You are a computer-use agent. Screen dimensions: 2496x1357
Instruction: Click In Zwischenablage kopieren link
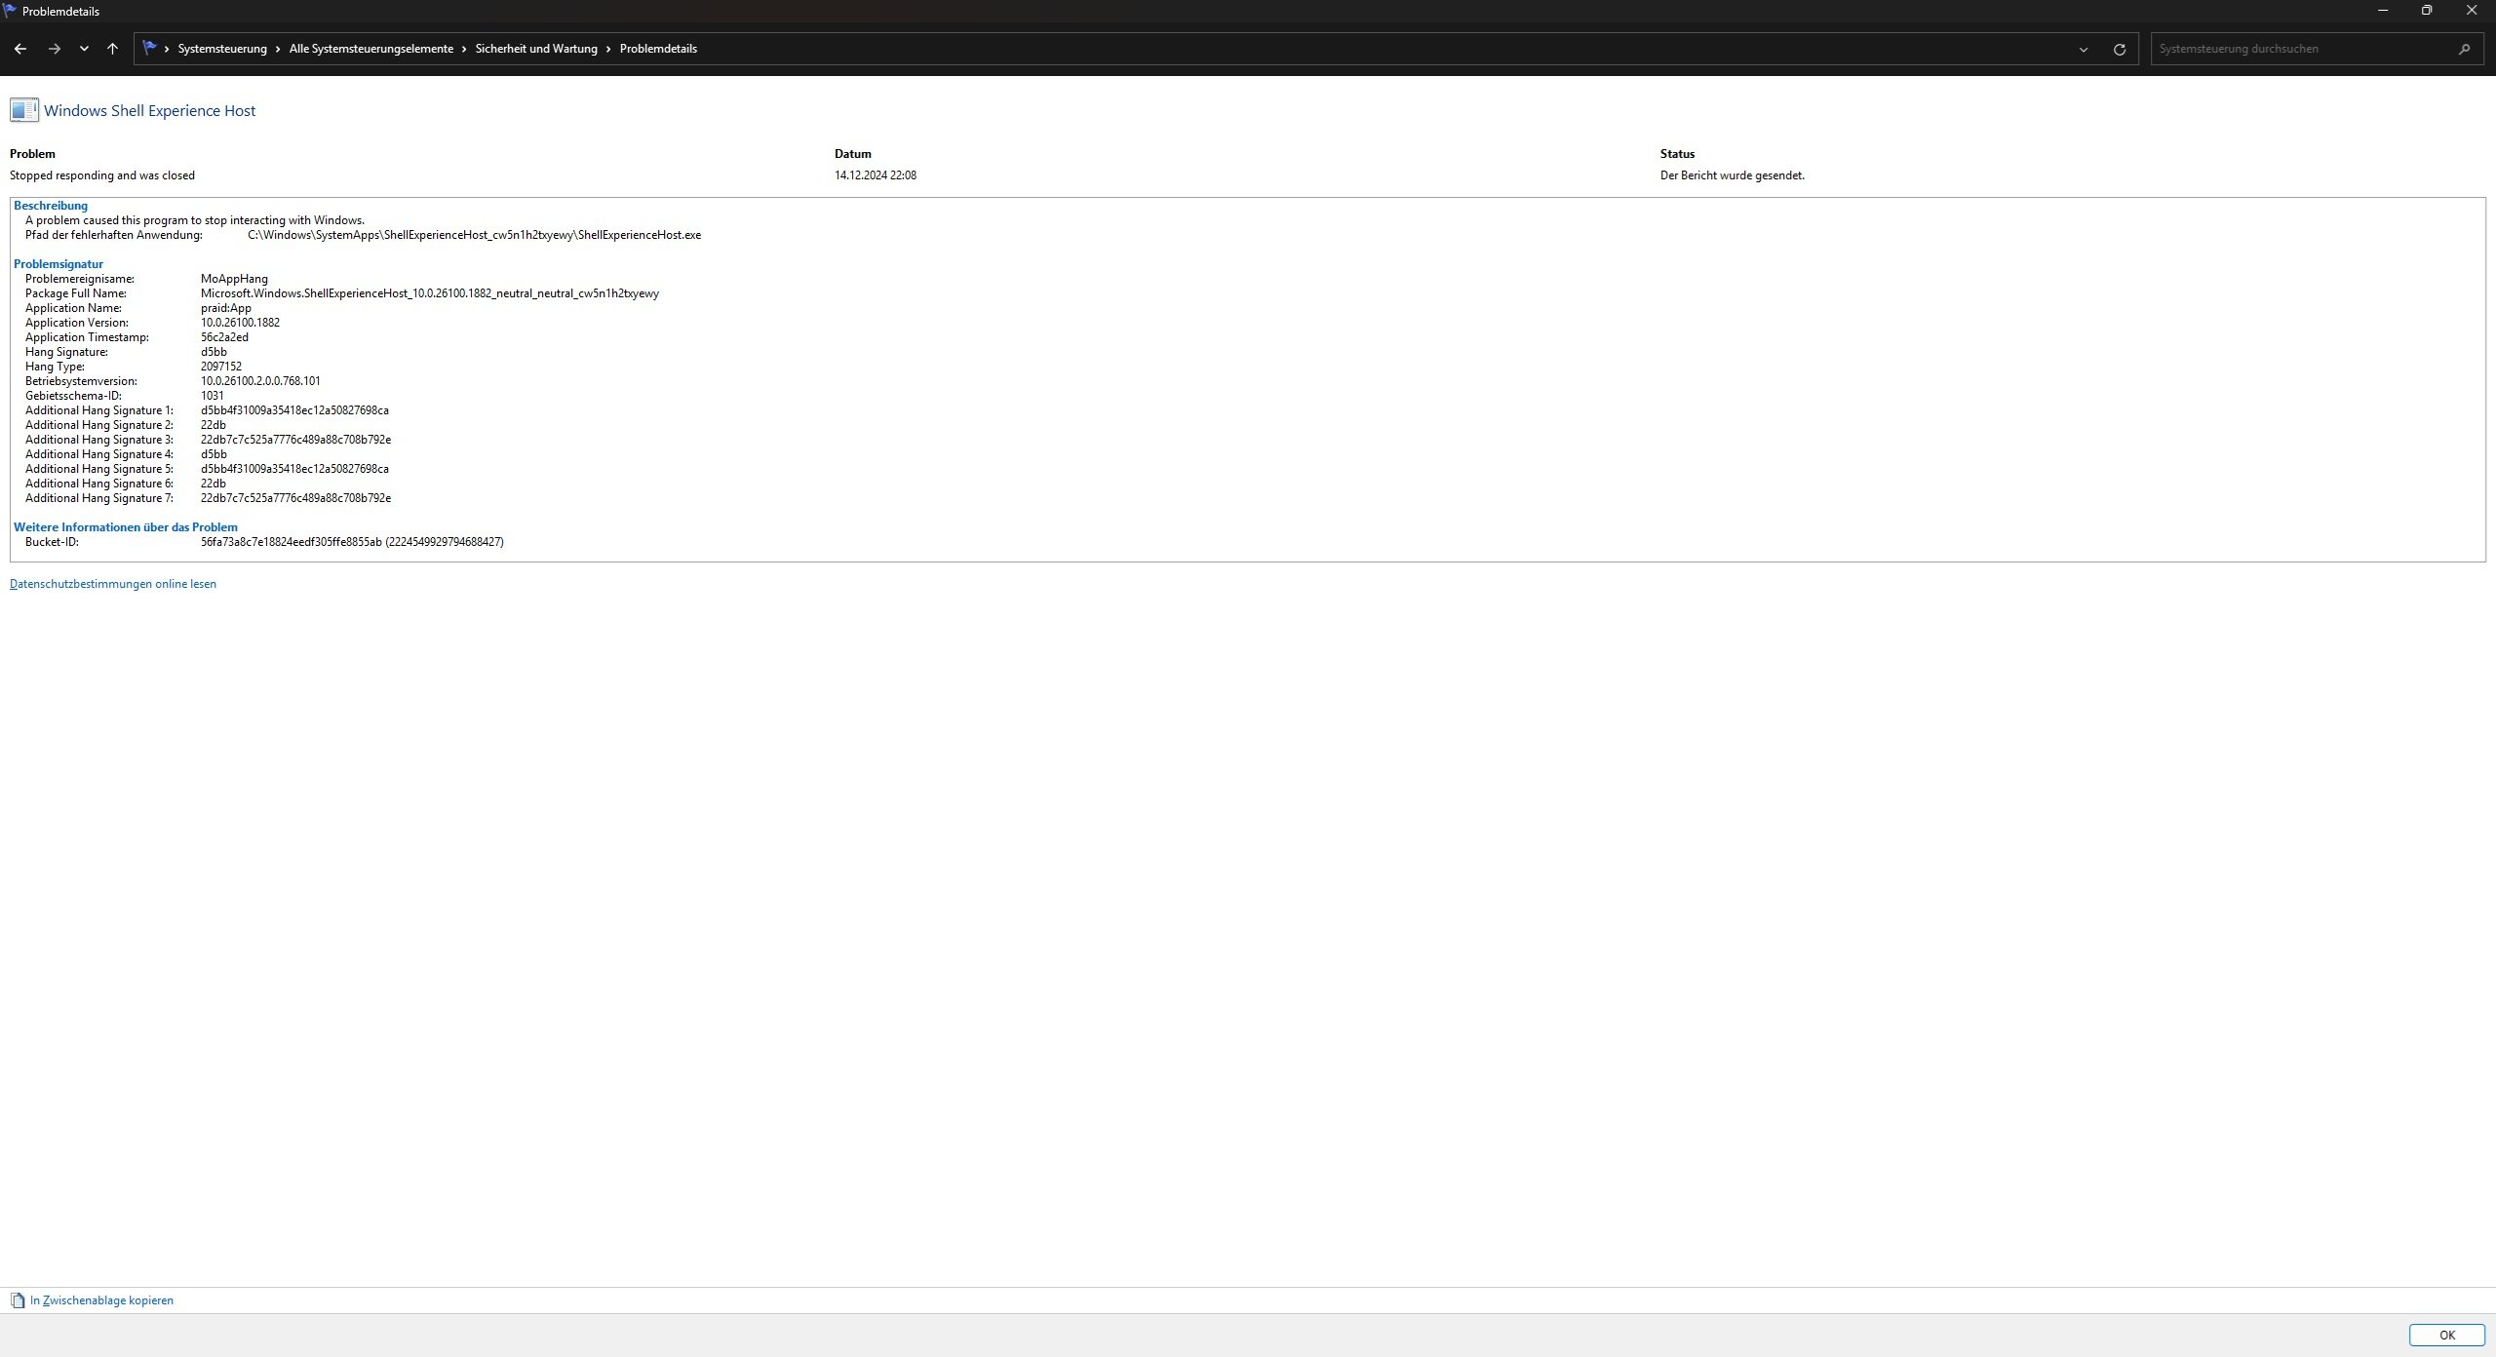tap(101, 1300)
